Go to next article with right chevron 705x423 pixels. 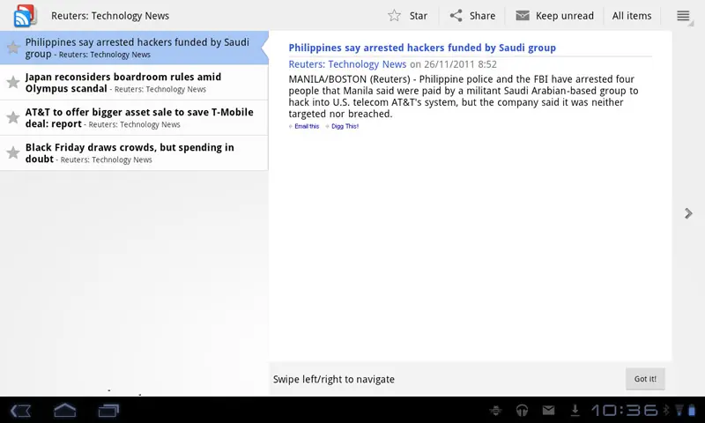pyautogui.click(x=688, y=213)
